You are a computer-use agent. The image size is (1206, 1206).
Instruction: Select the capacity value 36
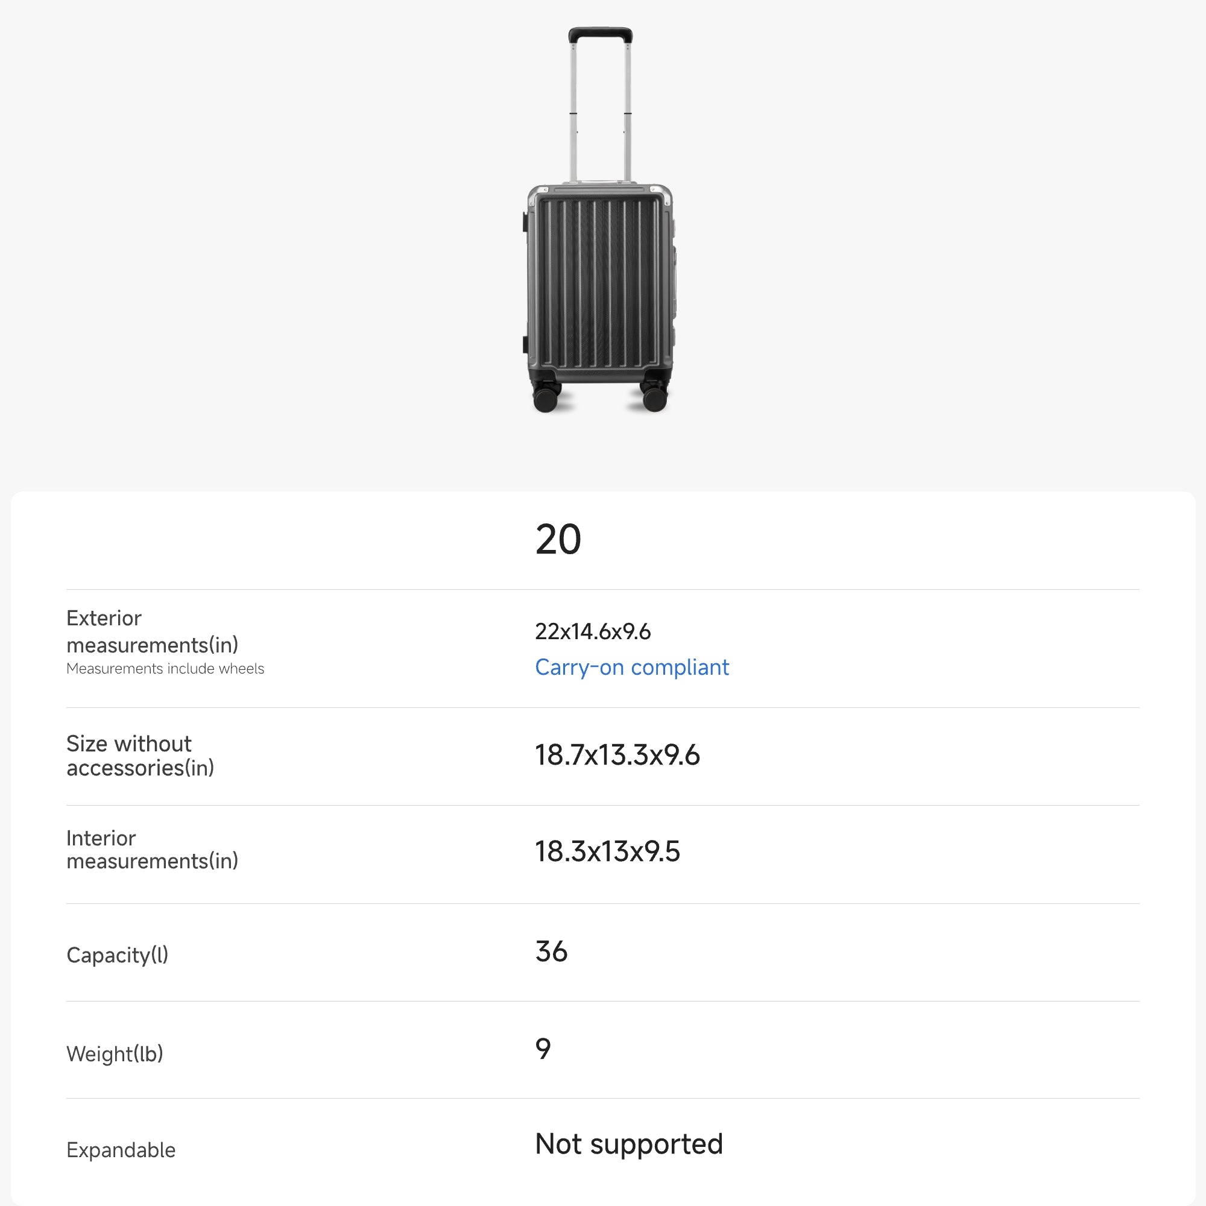[551, 952]
